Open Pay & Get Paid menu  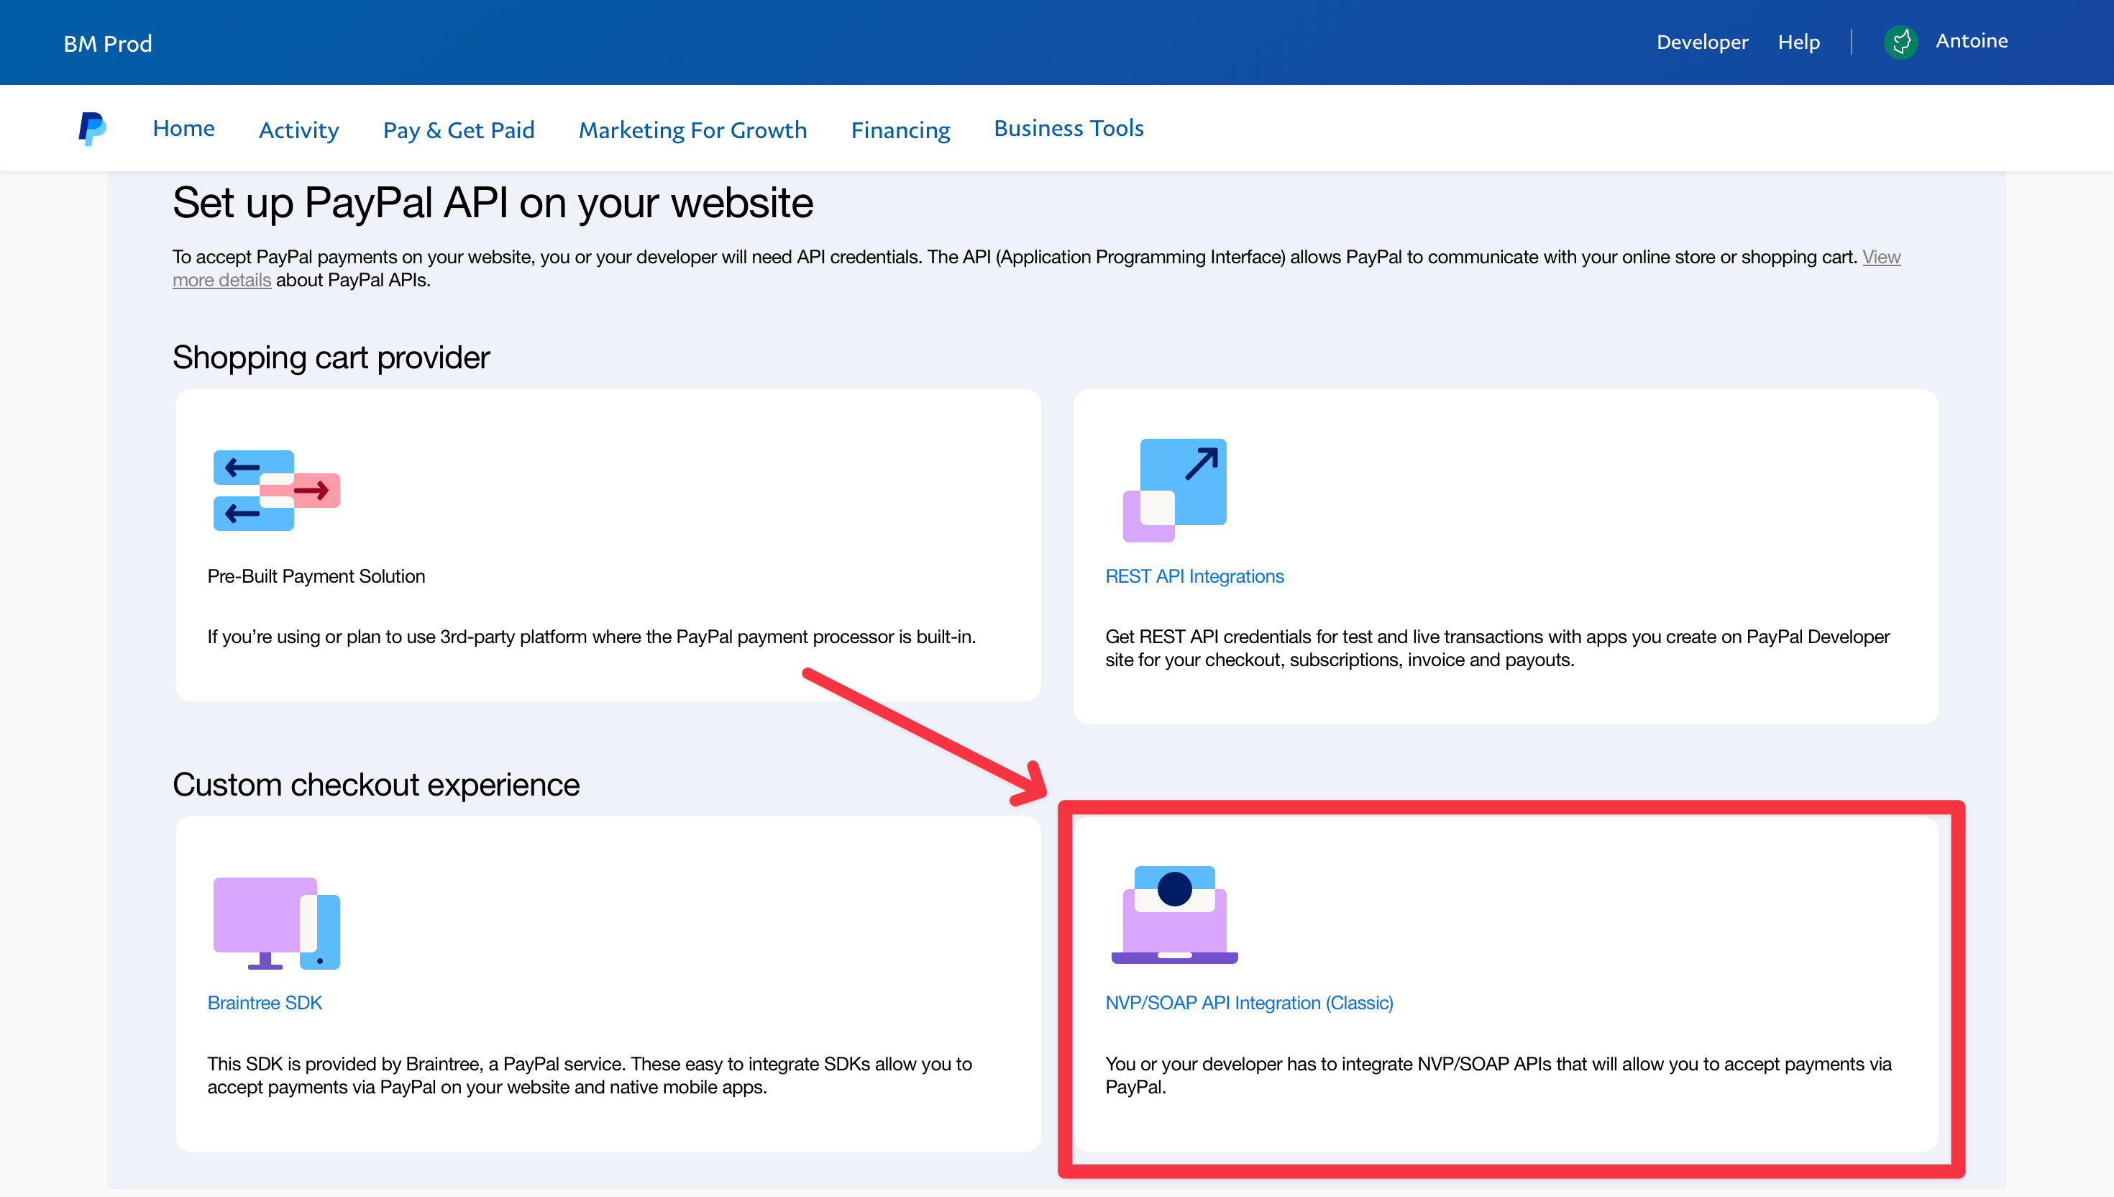(x=459, y=130)
